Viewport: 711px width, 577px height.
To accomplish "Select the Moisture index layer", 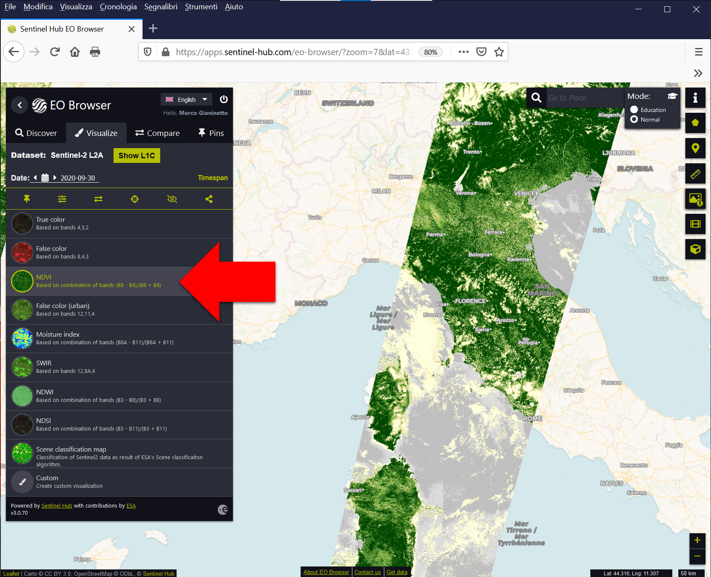I will pyautogui.click(x=119, y=338).
